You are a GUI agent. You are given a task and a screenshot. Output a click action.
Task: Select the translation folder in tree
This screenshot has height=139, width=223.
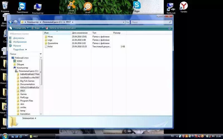(x=25, y=114)
